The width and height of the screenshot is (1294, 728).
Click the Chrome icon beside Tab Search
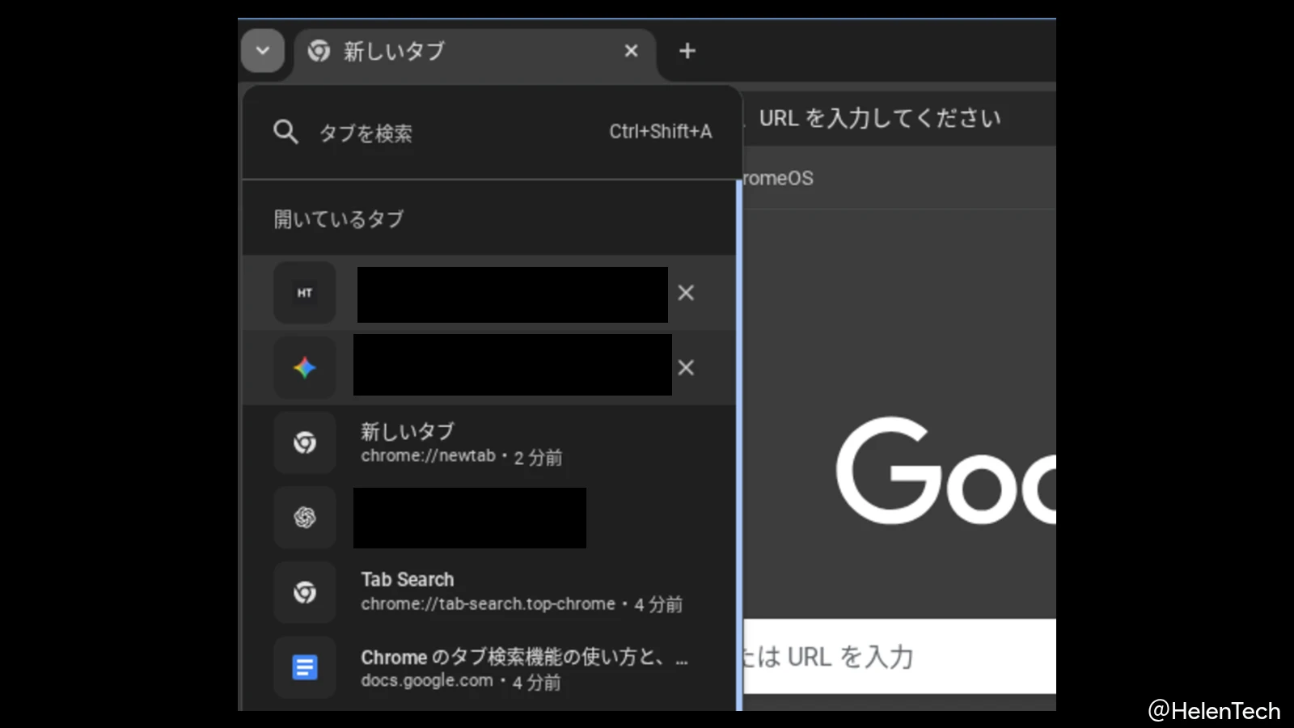tap(304, 593)
